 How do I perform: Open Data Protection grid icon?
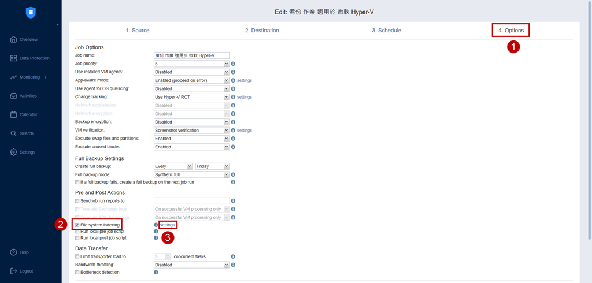[x=14, y=58]
